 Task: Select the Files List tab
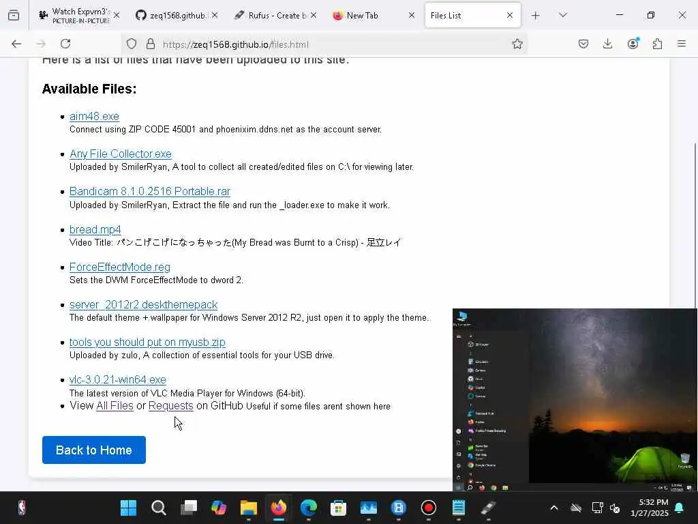pos(473,16)
